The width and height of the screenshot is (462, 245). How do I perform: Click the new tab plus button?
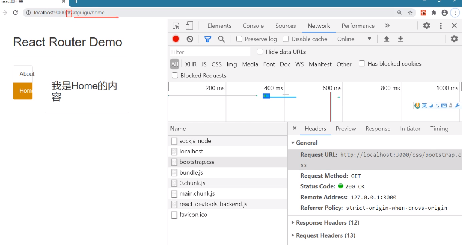76,2
